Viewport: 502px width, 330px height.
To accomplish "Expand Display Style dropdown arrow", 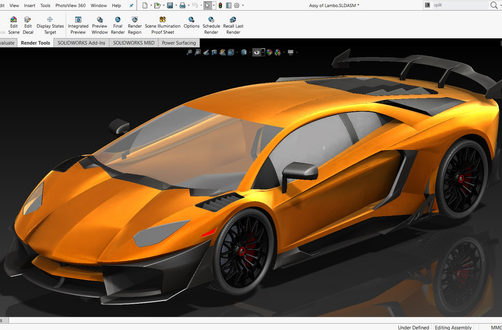I will [x=250, y=52].
